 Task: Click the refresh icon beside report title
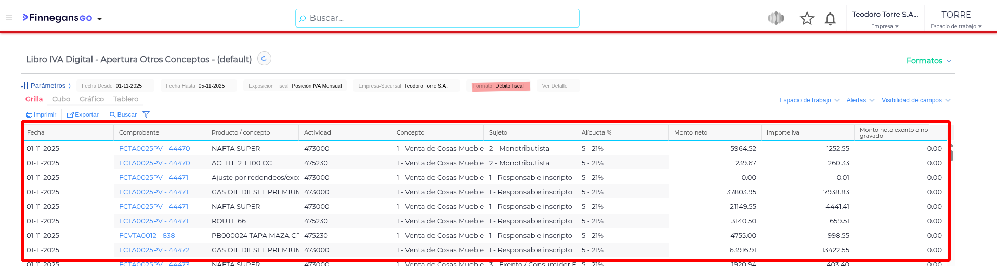(264, 59)
